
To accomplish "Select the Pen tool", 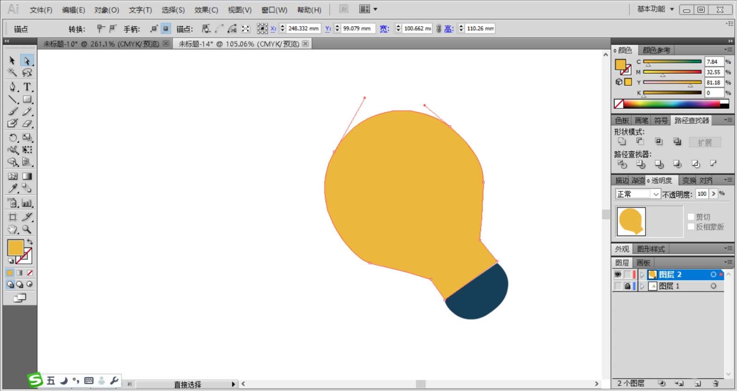I will 12,87.
